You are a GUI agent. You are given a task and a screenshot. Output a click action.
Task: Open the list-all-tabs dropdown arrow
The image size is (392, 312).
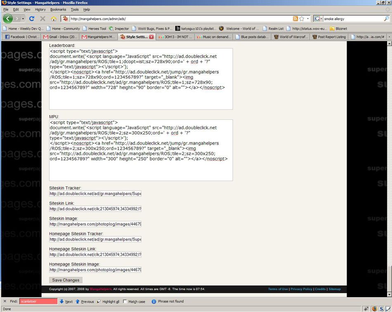389,37
